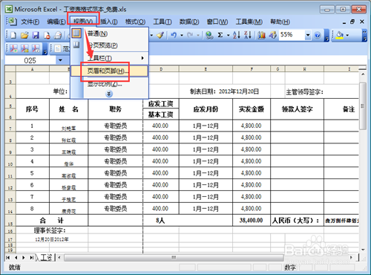This screenshot has width=371, height=275.
Task: Click the zoom field showing 55%
Action: tap(292, 35)
